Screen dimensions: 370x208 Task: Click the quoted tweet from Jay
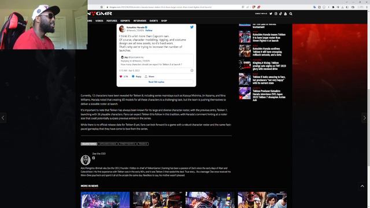tap(156, 61)
